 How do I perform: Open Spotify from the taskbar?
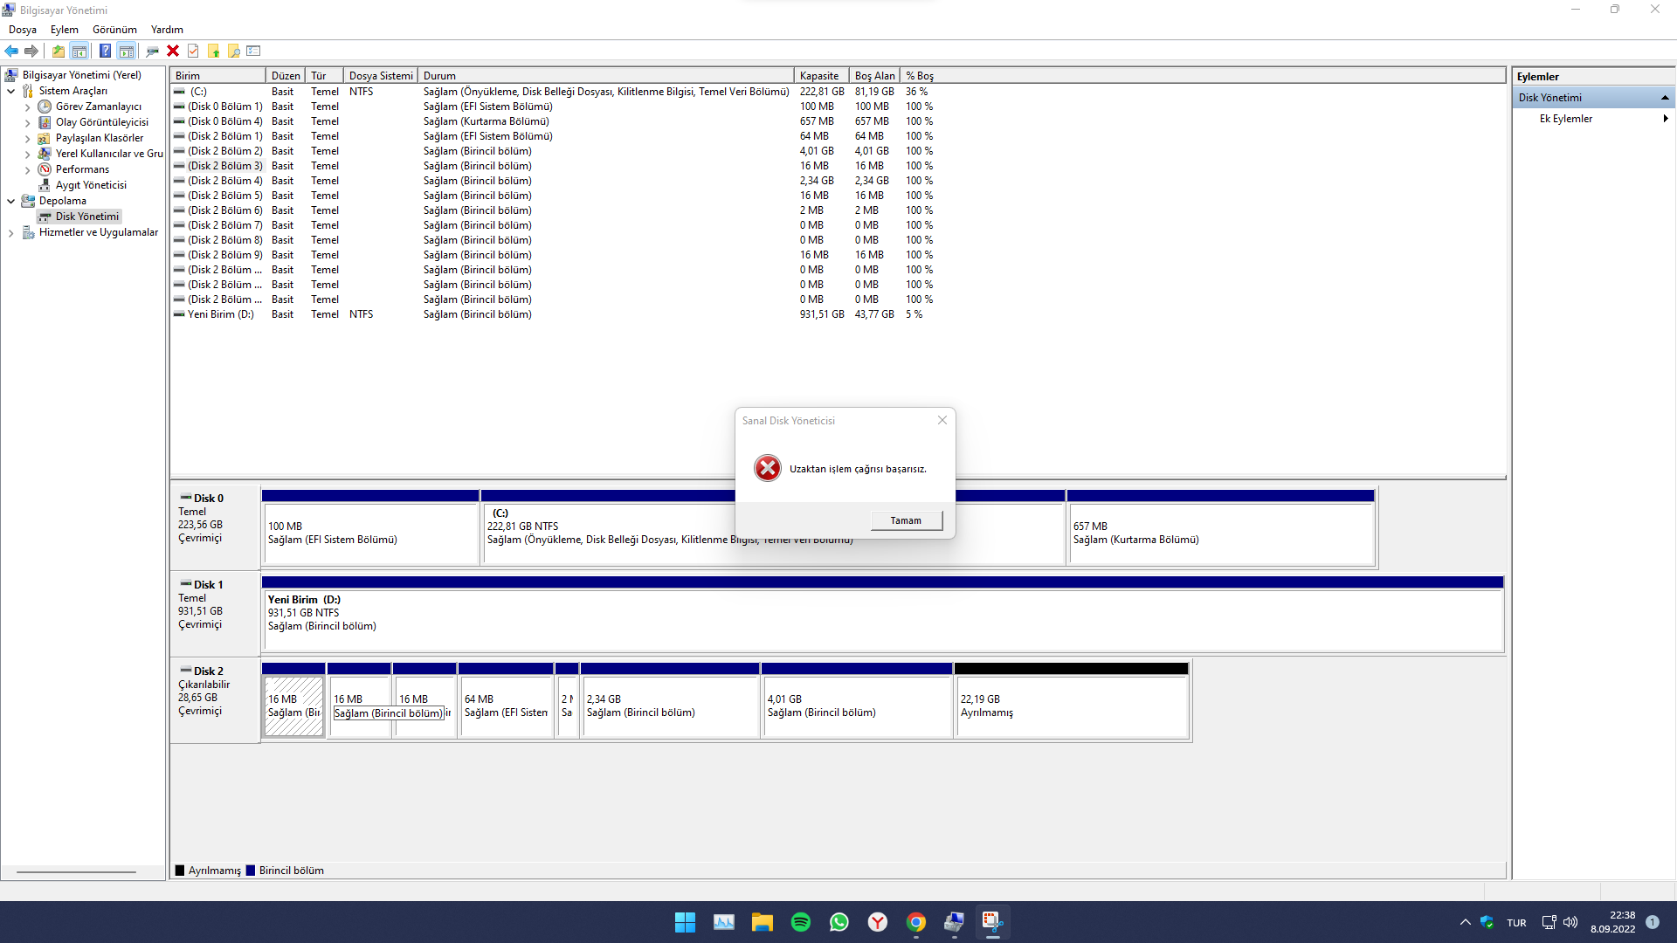click(x=800, y=922)
